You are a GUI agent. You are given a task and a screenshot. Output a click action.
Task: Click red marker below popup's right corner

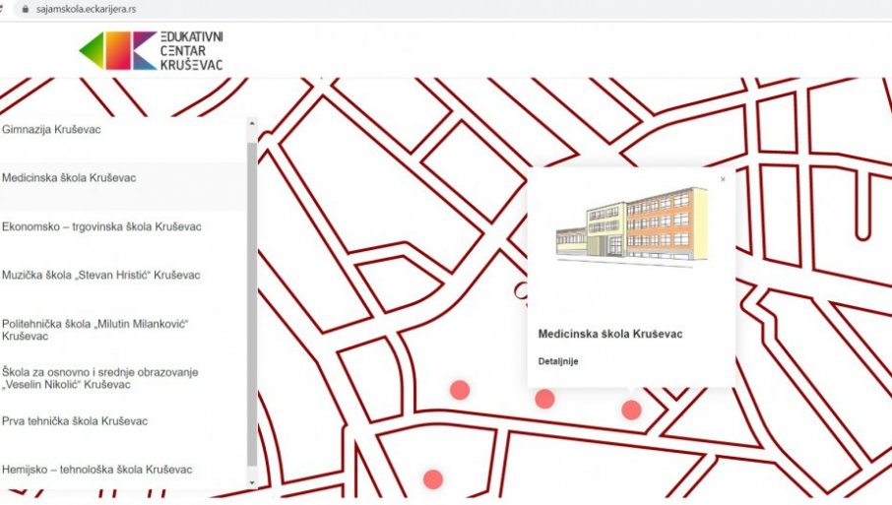pyautogui.click(x=631, y=410)
